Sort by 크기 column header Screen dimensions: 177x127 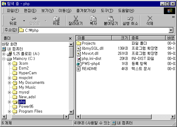pos(121,38)
